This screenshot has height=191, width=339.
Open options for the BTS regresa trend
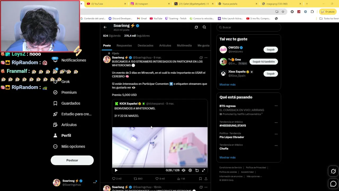(x=276, y=106)
